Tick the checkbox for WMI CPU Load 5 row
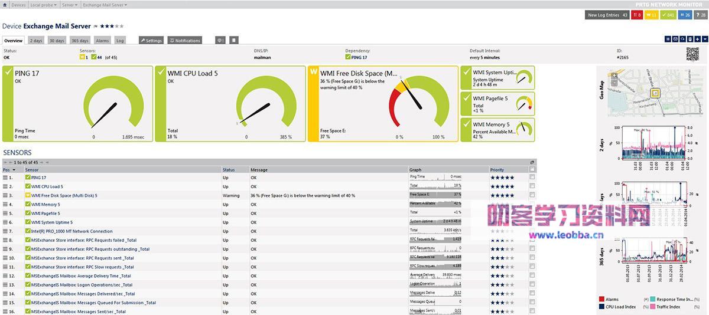 click(x=532, y=186)
